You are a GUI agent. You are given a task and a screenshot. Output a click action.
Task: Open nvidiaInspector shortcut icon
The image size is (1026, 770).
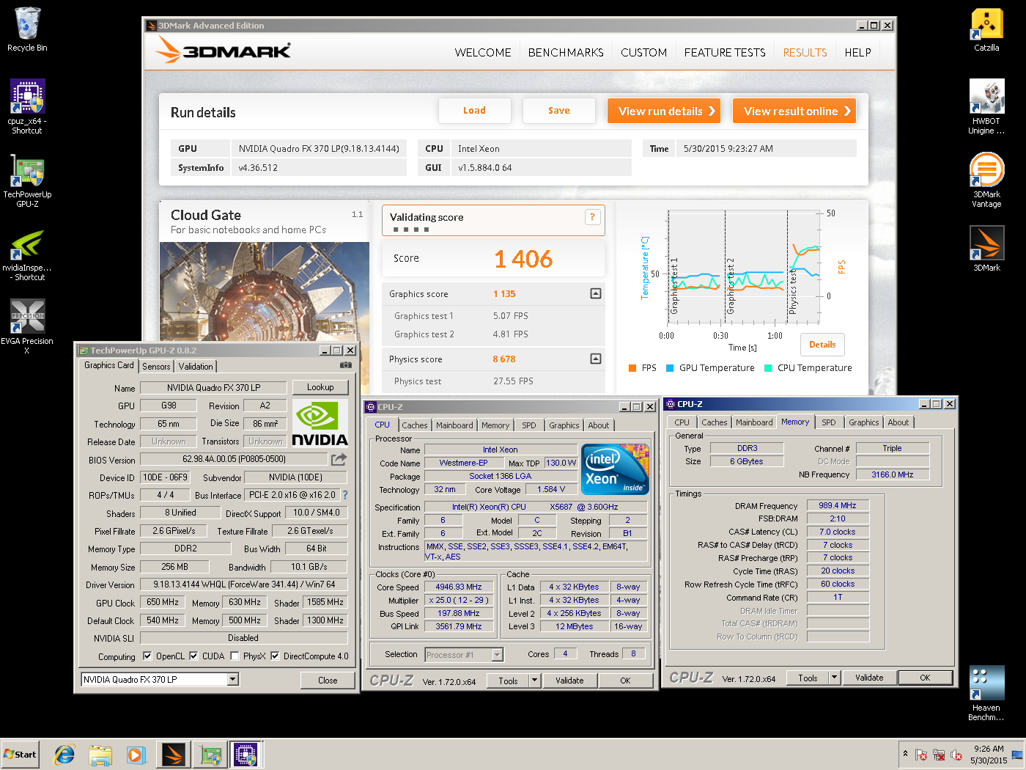point(27,254)
